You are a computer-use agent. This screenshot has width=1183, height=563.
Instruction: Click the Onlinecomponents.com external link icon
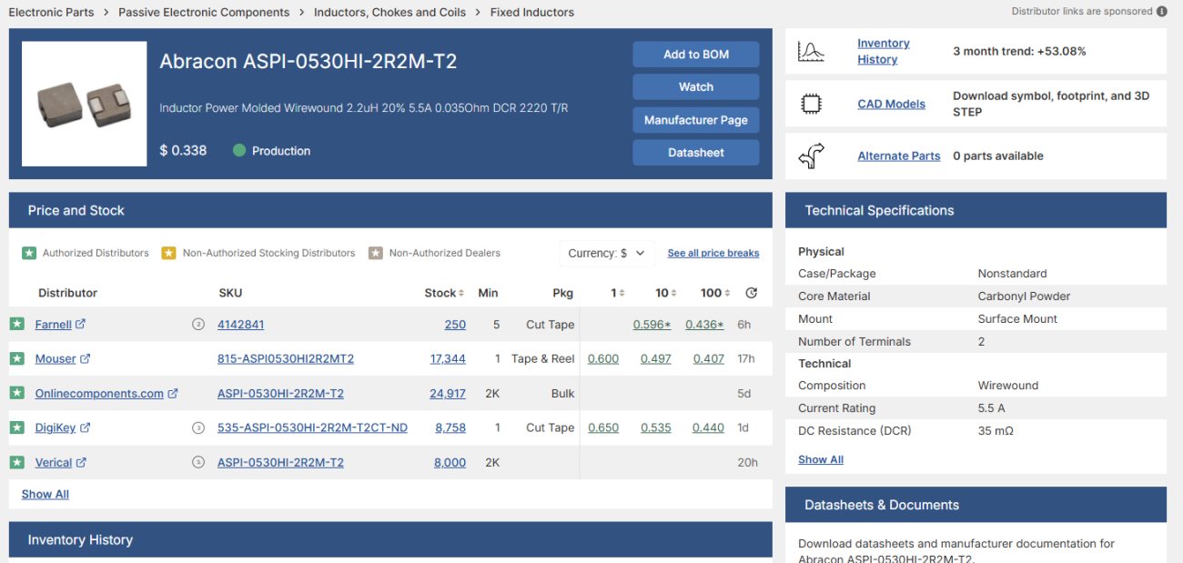pyautogui.click(x=173, y=393)
